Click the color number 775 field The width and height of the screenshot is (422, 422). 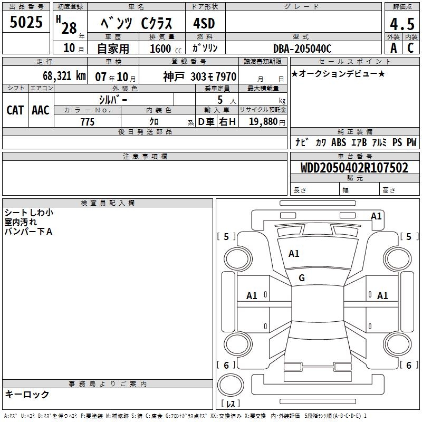click(x=87, y=122)
